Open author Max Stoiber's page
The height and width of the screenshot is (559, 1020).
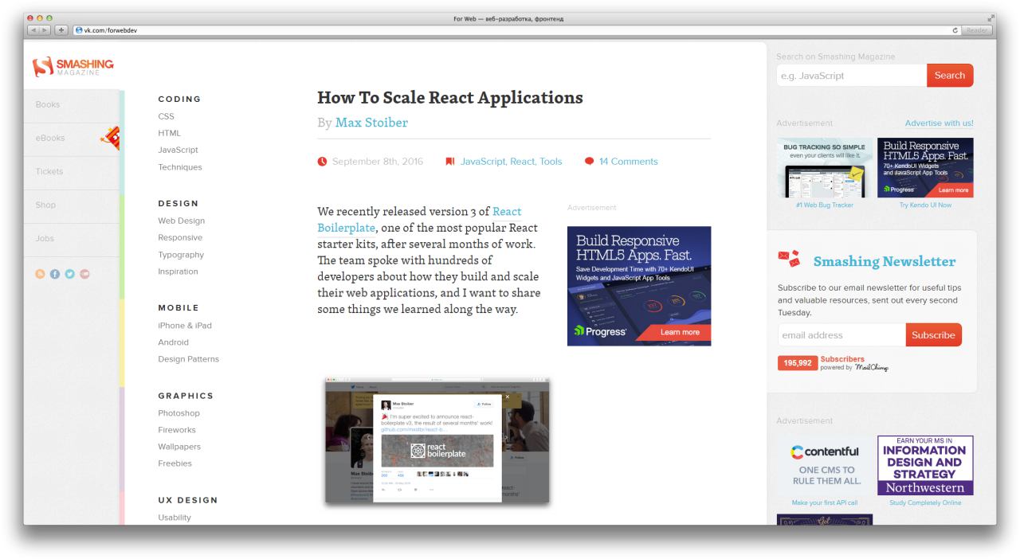pyautogui.click(x=371, y=123)
